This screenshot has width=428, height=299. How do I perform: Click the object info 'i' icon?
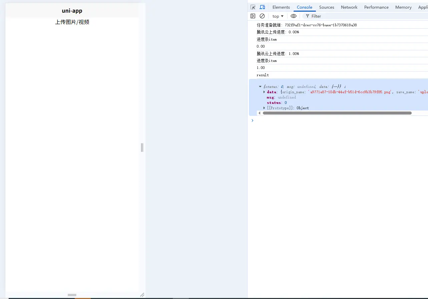(345, 87)
